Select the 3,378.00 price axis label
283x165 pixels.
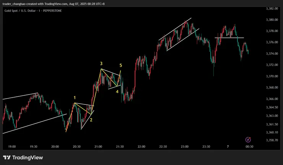coord(272,31)
